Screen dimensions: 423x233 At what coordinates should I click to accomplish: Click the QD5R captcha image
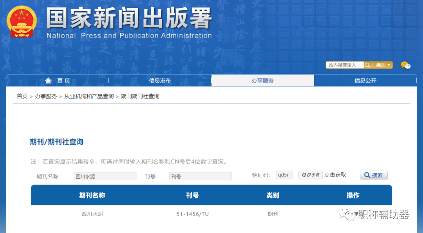point(310,175)
